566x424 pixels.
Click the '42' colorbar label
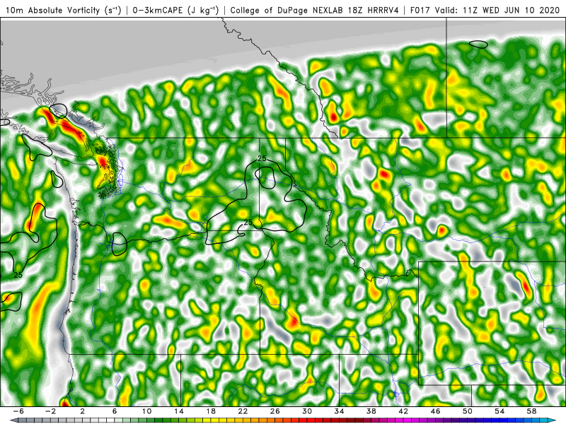[403, 411]
